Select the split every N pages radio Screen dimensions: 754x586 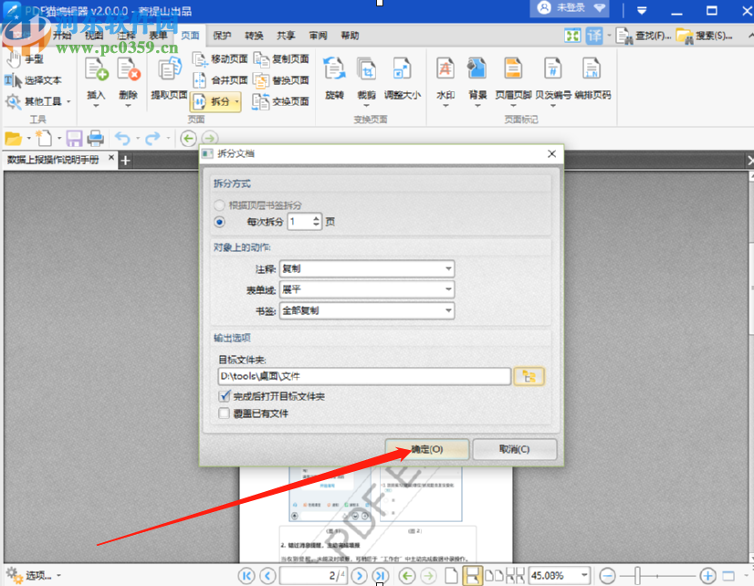[x=219, y=222]
